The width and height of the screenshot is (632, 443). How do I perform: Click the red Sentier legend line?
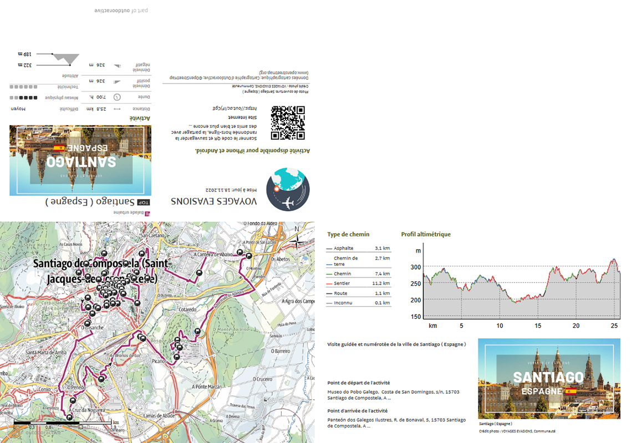coord(329,284)
